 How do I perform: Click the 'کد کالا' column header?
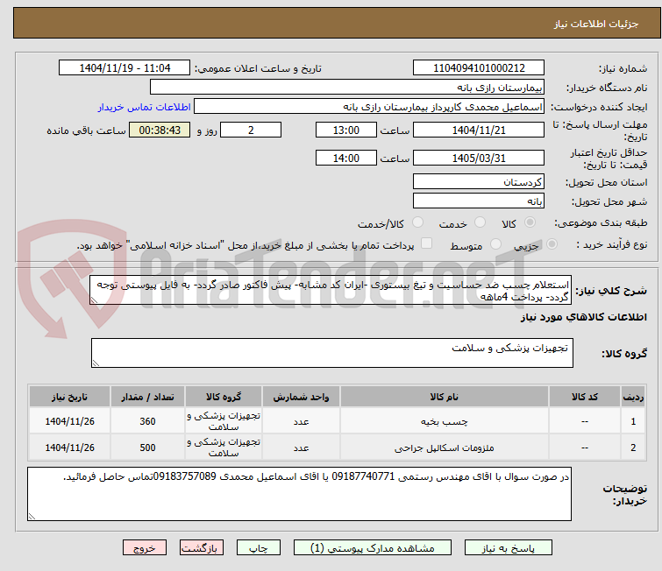click(x=585, y=397)
